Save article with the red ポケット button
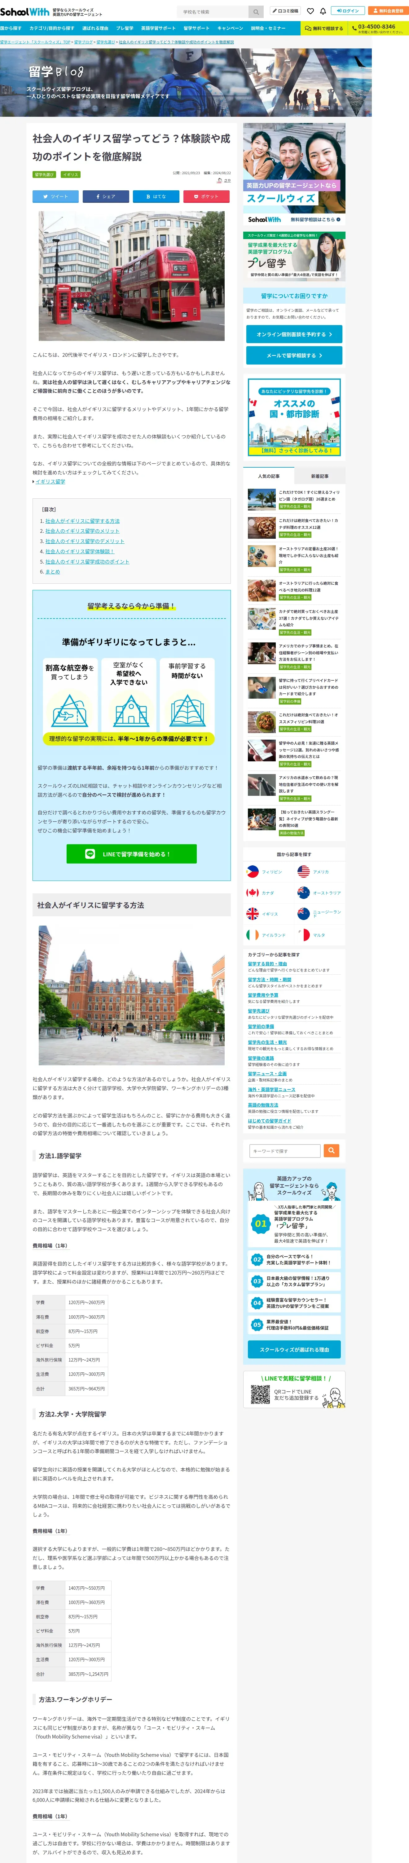 tap(206, 196)
